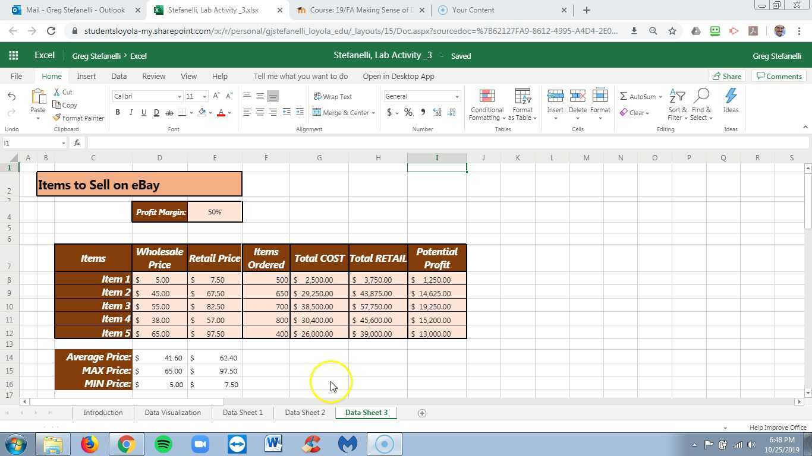812x456 pixels.
Task: Toggle italic formatting
Action: click(x=131, y=112)
